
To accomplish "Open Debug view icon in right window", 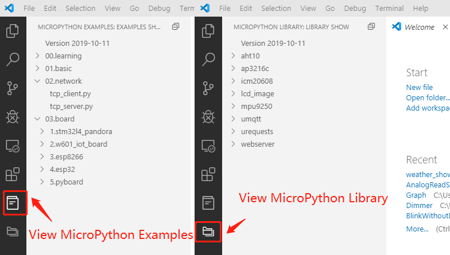I will 209,117.
